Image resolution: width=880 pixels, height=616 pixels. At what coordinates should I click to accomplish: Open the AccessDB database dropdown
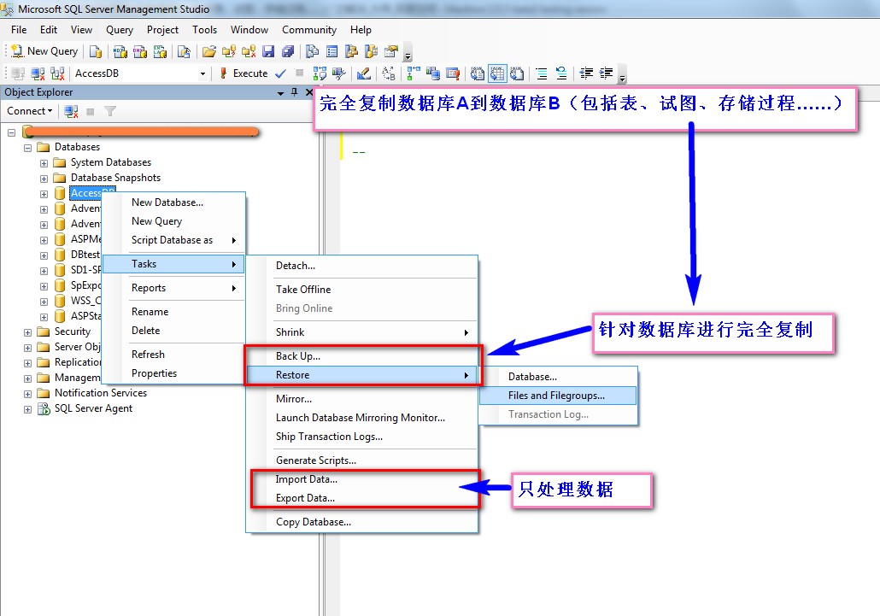pos(202,73)
